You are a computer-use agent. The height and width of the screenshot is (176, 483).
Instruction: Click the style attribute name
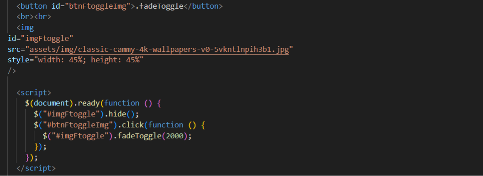tap(18, 60)
